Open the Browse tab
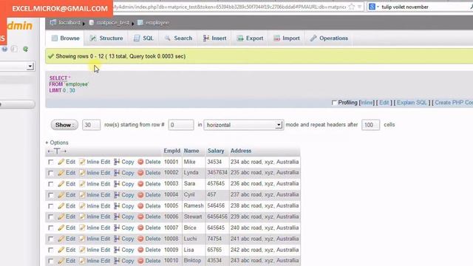 66,38
